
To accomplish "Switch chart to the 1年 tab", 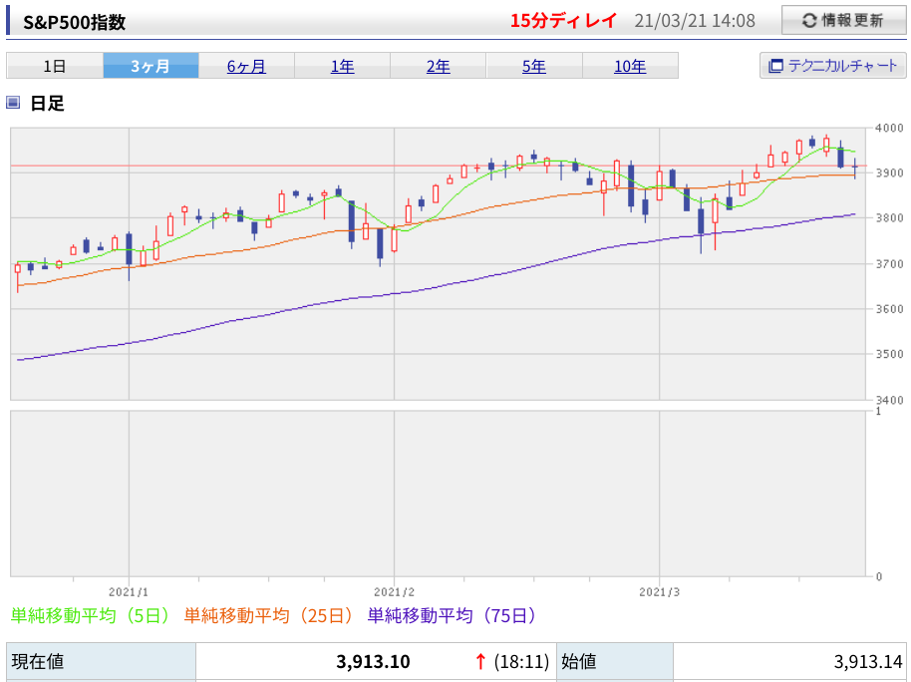I will point(342,66).
